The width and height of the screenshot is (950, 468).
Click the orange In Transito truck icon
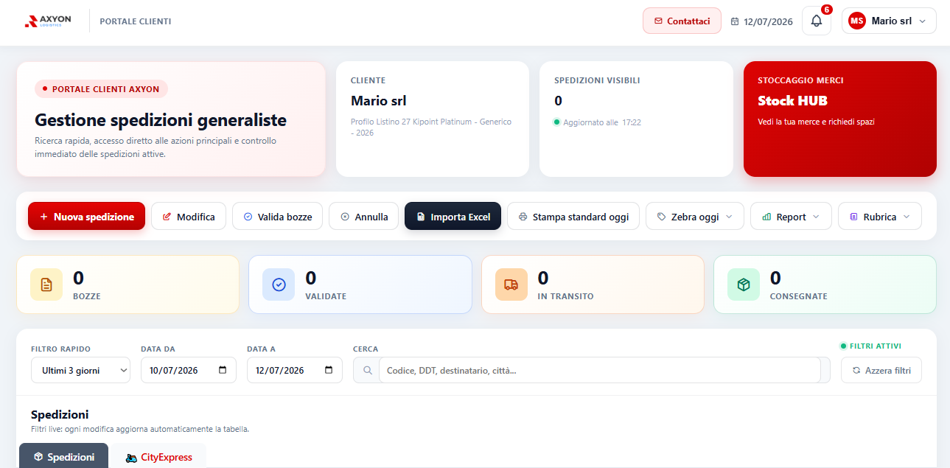click(511, 284)
